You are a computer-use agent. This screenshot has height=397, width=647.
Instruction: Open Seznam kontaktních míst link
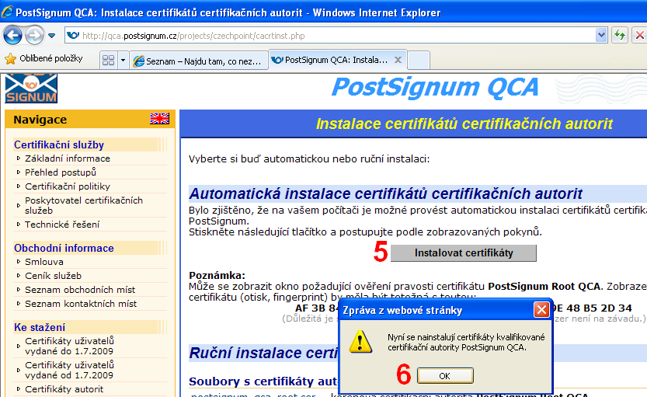81,304
